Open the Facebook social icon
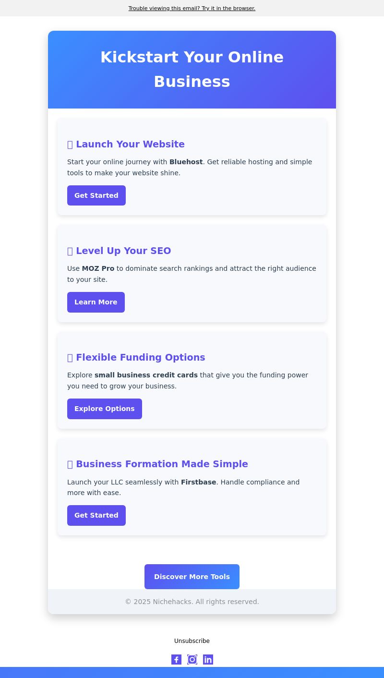This screenshot has width=384, height=678. tap(176, 659)
